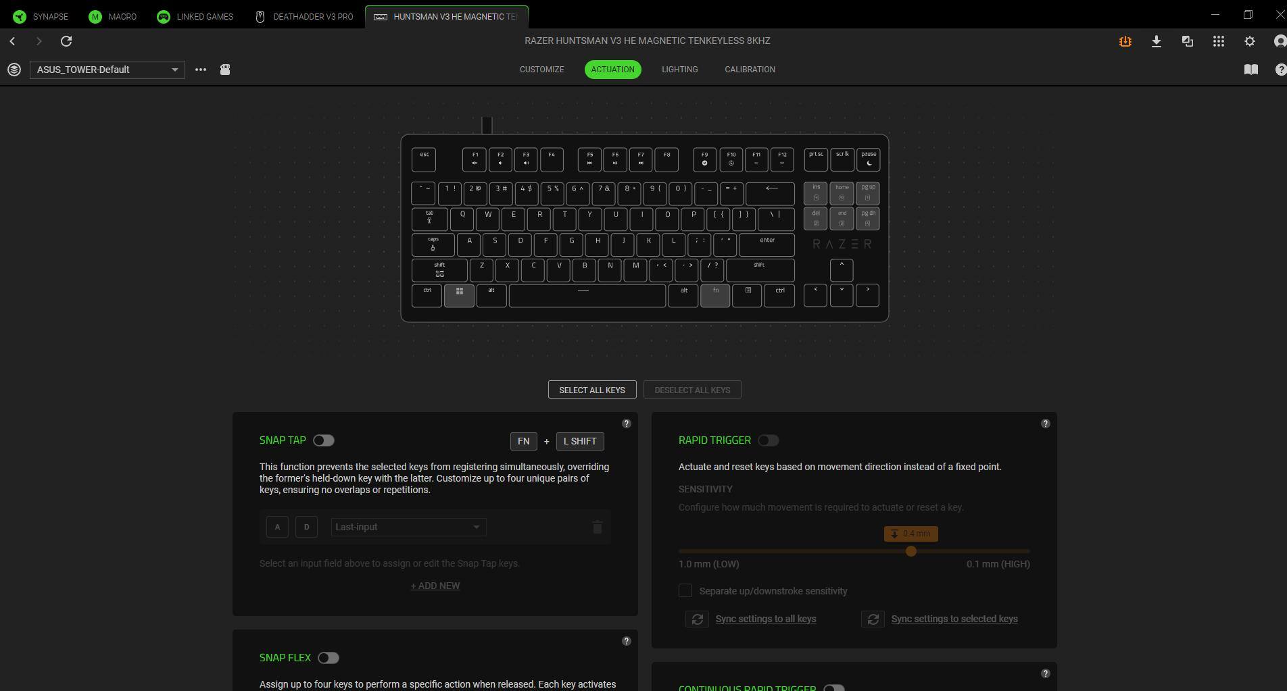Click the orange firmware update icon
Image resolution: width=1287 pixels, height=691 pixels.
pyautogui.click(x=1125, y=41)
